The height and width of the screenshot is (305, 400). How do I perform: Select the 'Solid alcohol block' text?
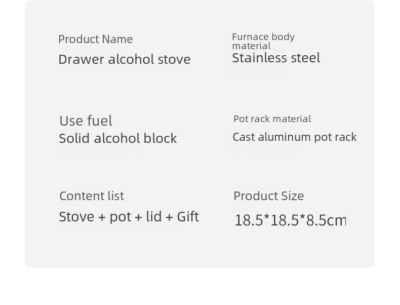(x=117, y=138)
